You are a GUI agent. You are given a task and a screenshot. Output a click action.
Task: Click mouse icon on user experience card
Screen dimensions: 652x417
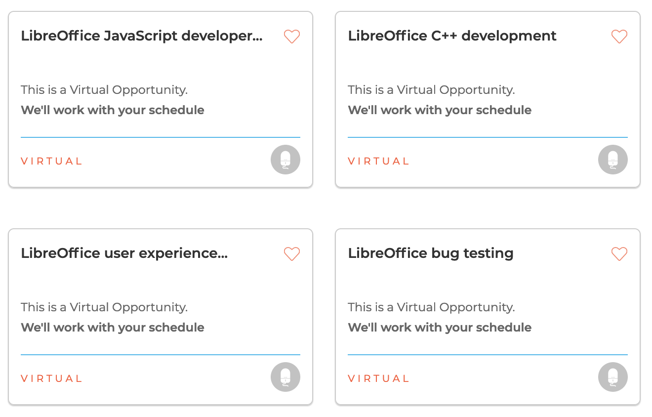[x=285, y=377]
